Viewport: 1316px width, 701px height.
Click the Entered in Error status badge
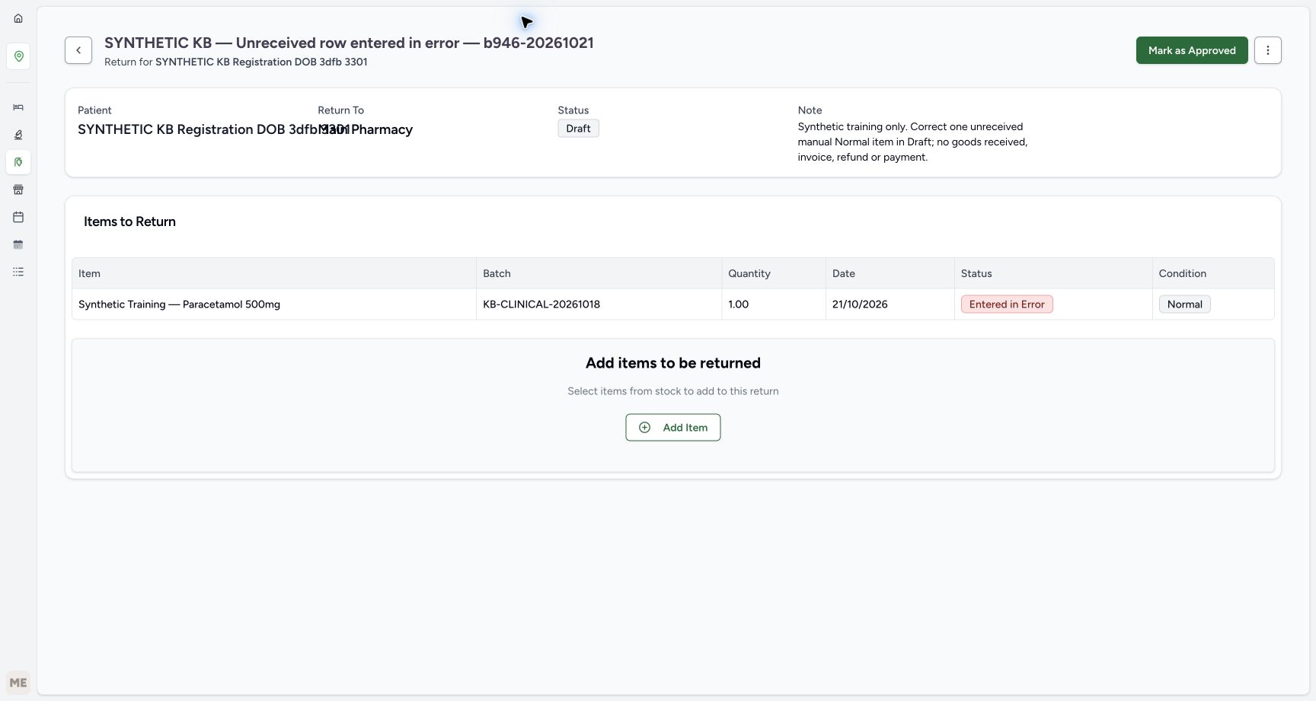1007,304
